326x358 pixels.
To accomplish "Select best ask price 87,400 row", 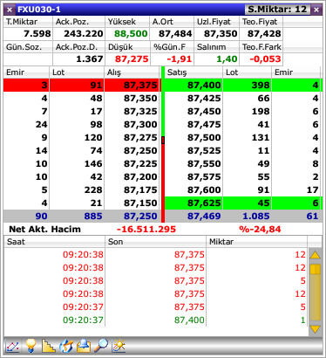I will (243, 85).
